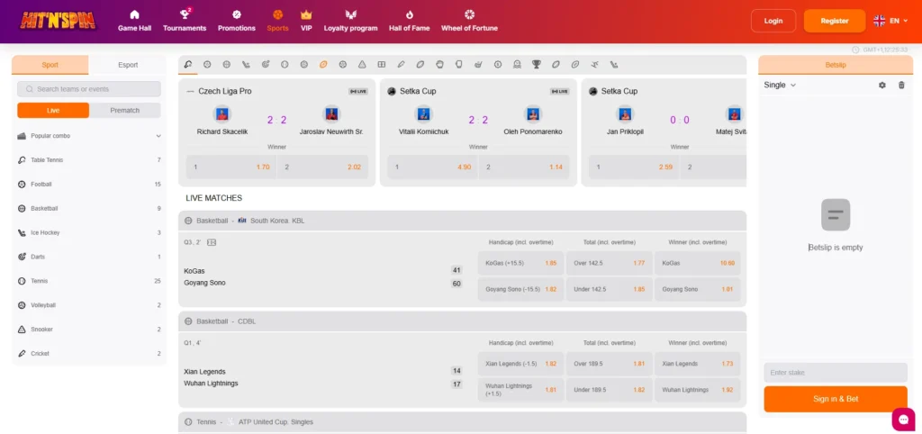Focus the Search teams or events field

[89, 89]
